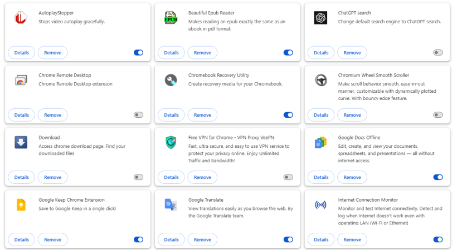Turn off Internet Connection Monitor toggle
This screenshot has width=457, height=250.
pos(438,239)
